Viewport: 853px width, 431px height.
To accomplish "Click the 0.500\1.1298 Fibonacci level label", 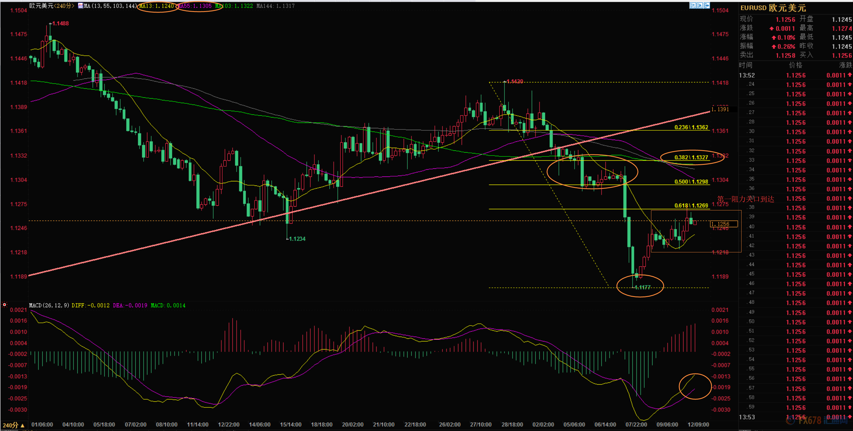I will click(691, 182).
